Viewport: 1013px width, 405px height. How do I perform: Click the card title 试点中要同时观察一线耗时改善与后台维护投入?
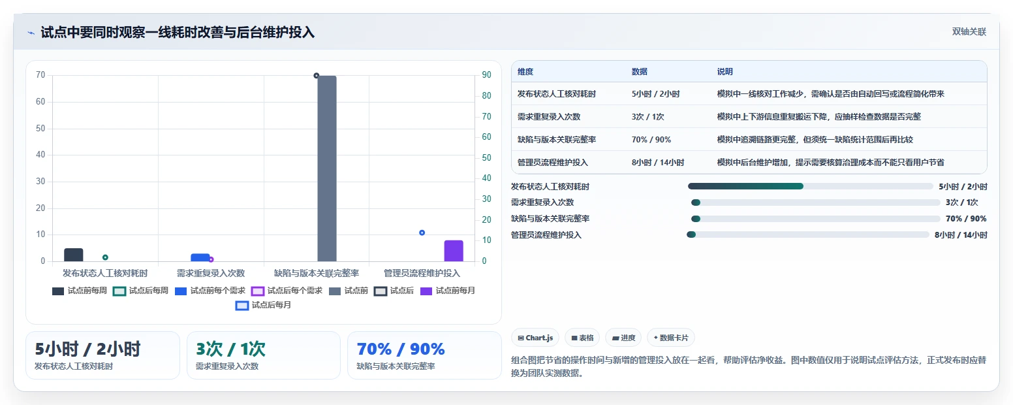(x=178, y=33)
